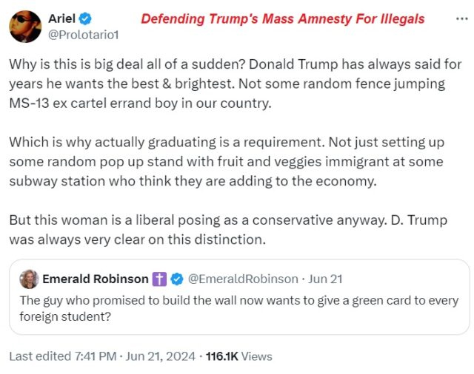The image size is (474, 374).
Task: Open the quoted post card's first line about the wall
Action: 238,301
